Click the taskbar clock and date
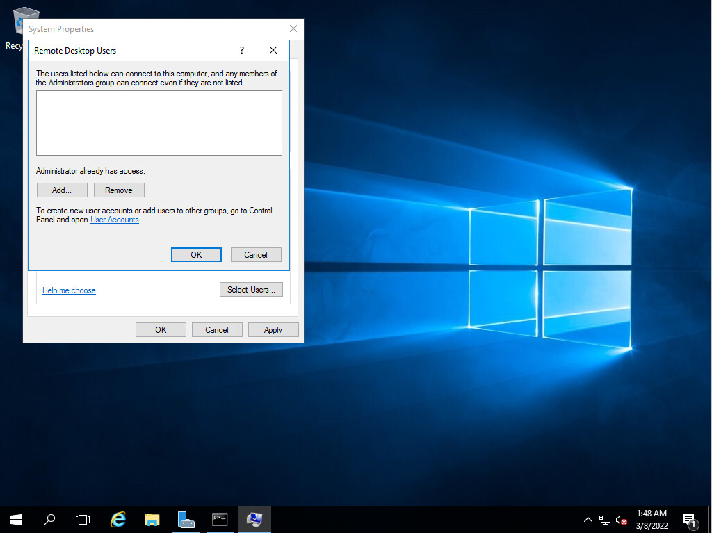Image resolution: width=712 pixels, height=533 pixels. pyautogui.click(x=652, y=519)
